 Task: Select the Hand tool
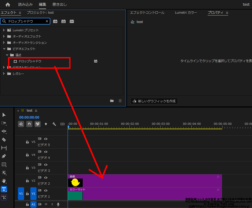tap(4, 181)
